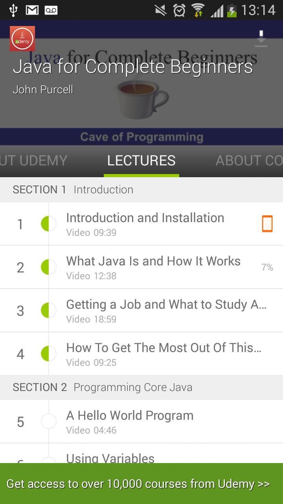Tap lecture number 1
Viewport: 283px width, 504px height.
click(x=20, y=224)
